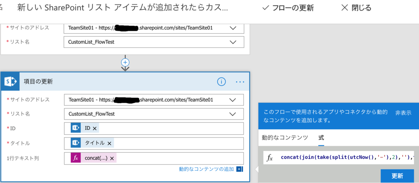Screen dimensions: 419x183
Task: Click the タイトル token label
Action: 95,143
